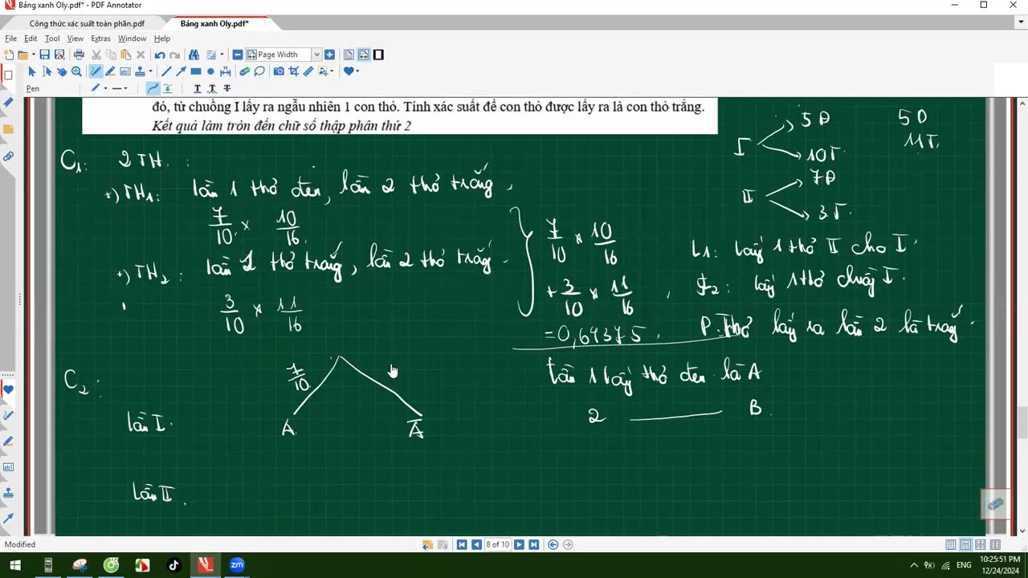Click the New document icon

[x=9, y=55]
